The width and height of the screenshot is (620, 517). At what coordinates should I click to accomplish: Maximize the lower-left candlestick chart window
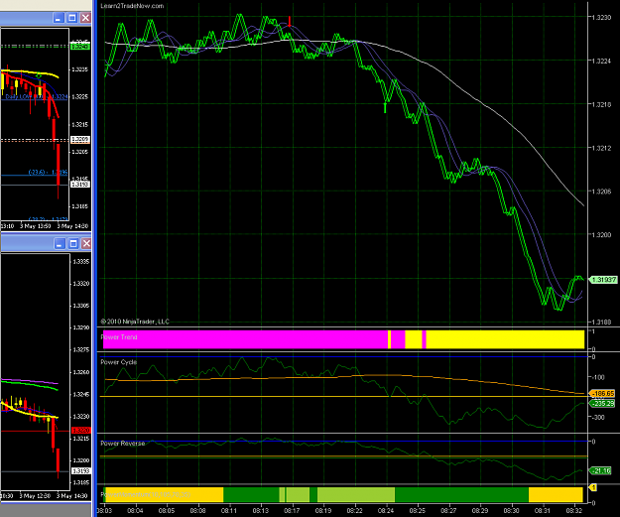point(72,244)
